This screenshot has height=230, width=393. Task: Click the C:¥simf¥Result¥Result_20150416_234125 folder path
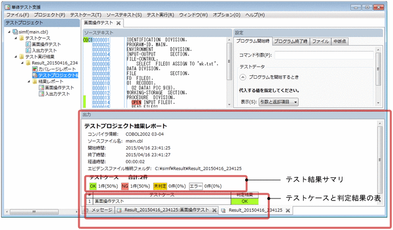[x=198, y=168]
